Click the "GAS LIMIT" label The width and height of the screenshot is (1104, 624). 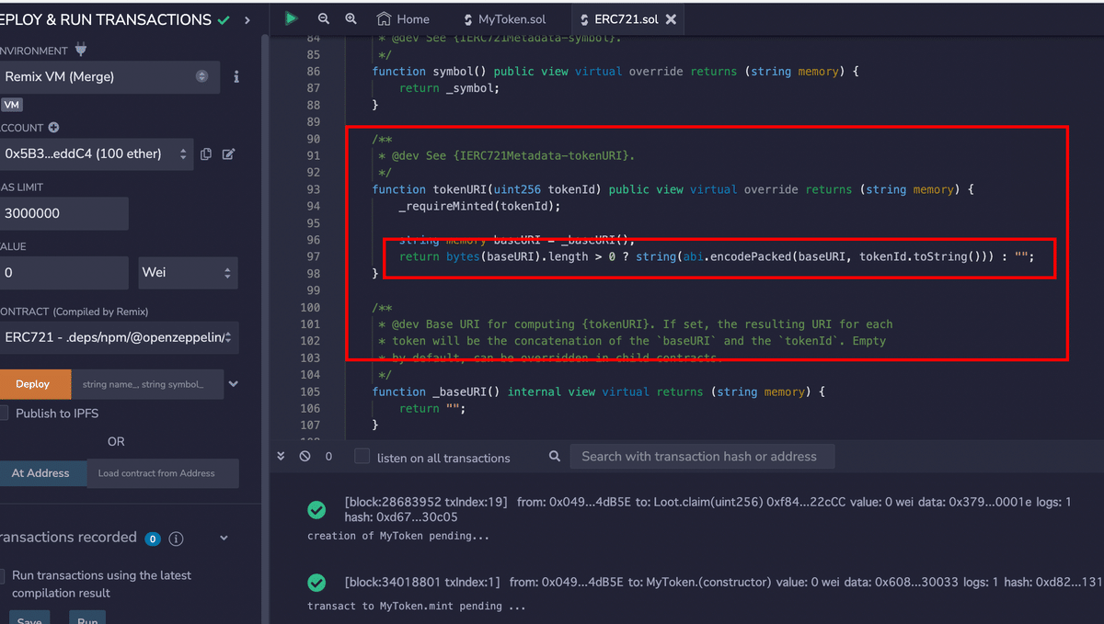(22, 187)
